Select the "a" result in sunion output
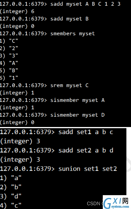 coord(11,178)
